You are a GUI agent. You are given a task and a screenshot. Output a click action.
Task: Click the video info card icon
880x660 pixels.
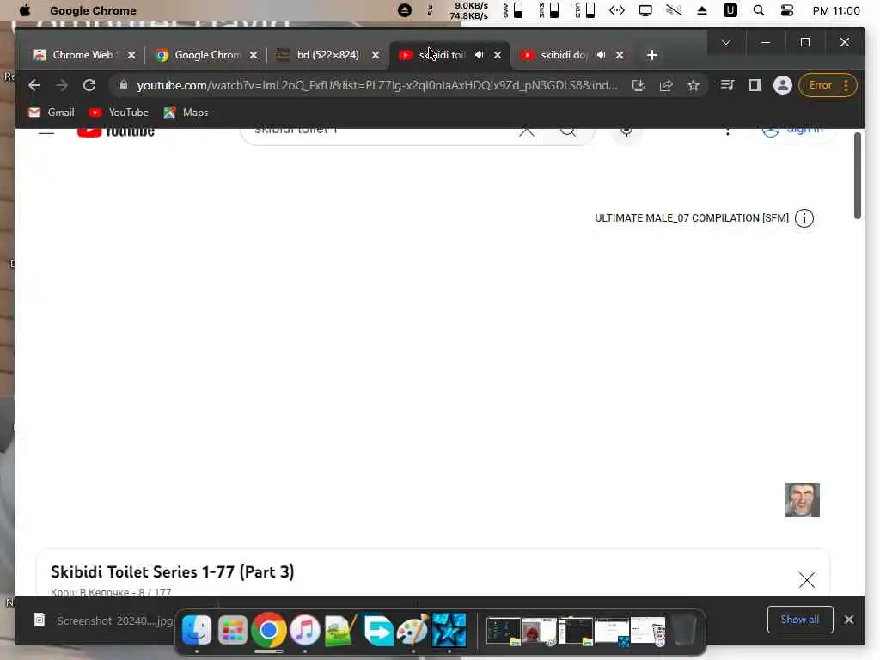804,218
